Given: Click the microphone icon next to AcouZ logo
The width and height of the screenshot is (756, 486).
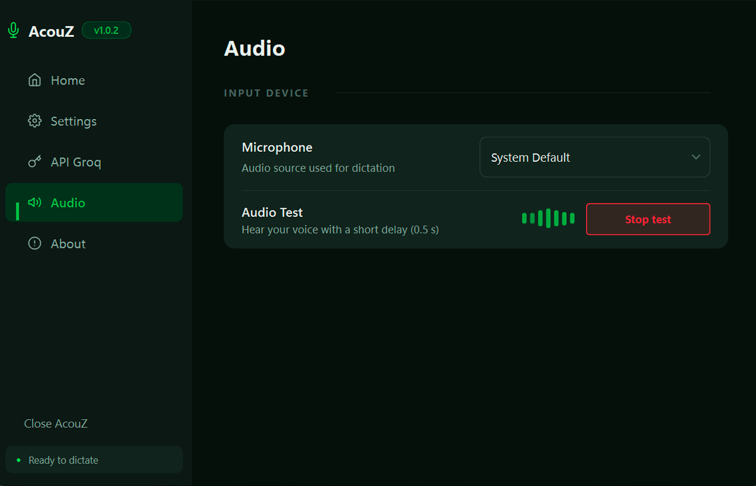Looking at the screenshot, I should (12, 30).
